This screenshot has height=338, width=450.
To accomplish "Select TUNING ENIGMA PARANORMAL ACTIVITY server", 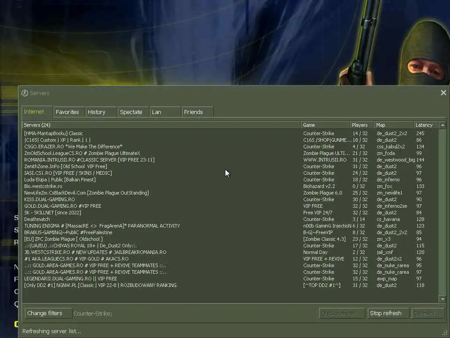I will point(230,226).
